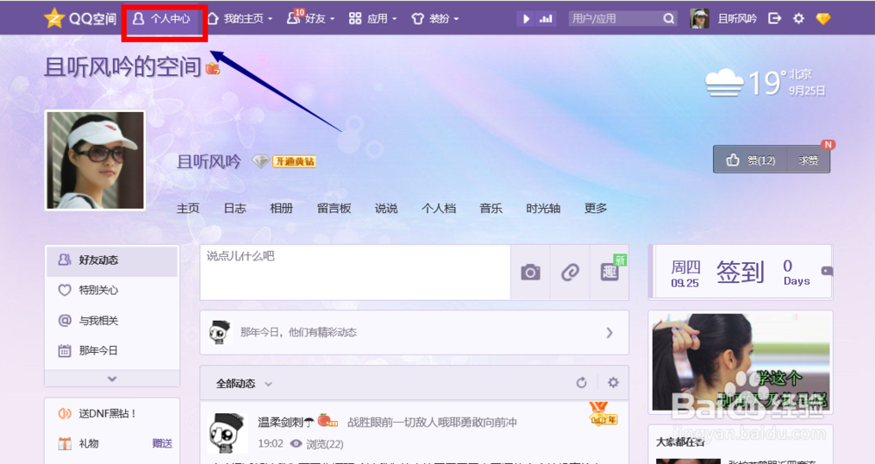
Task: Switch to the 音乐 tab
Action: coord(491,208)
